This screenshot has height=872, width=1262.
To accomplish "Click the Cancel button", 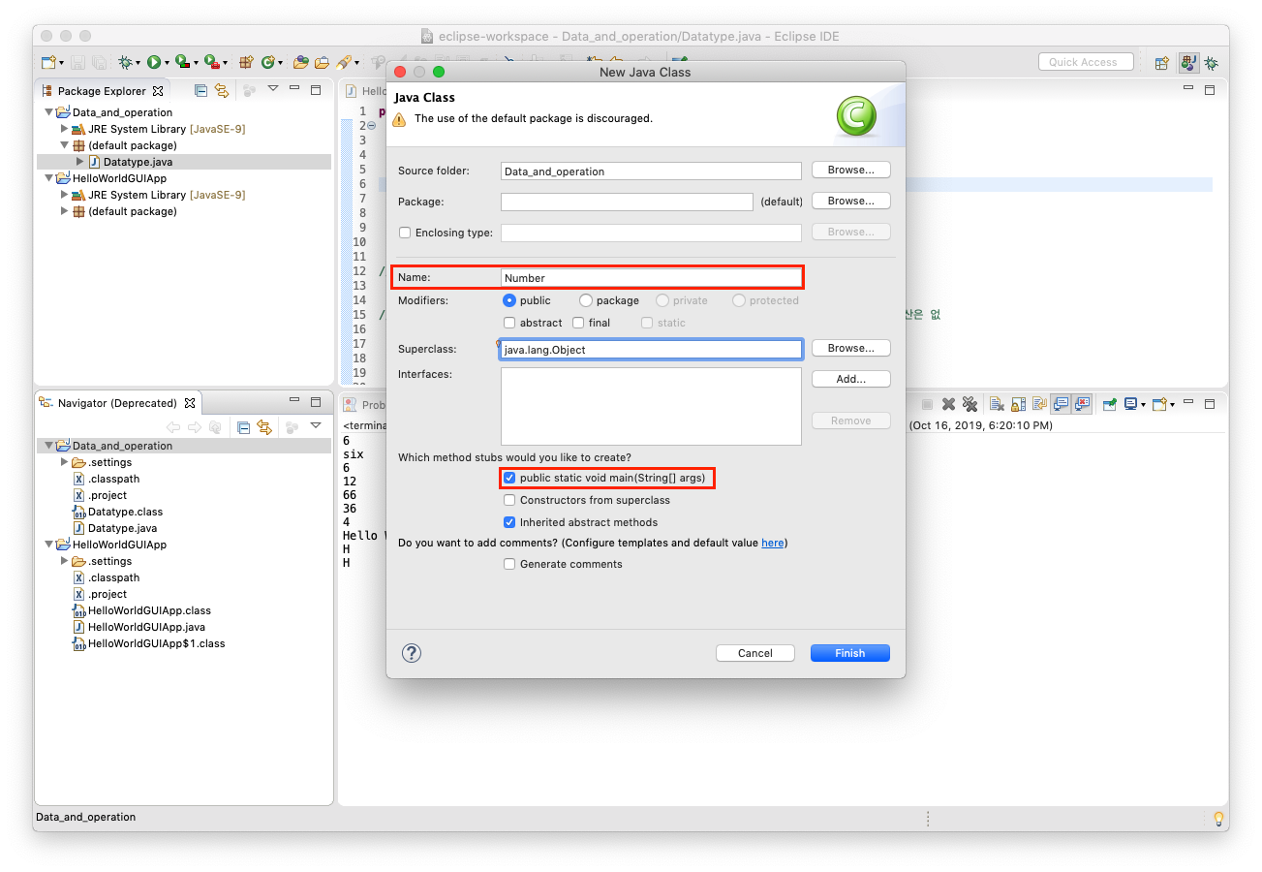I will pos(755,653).
